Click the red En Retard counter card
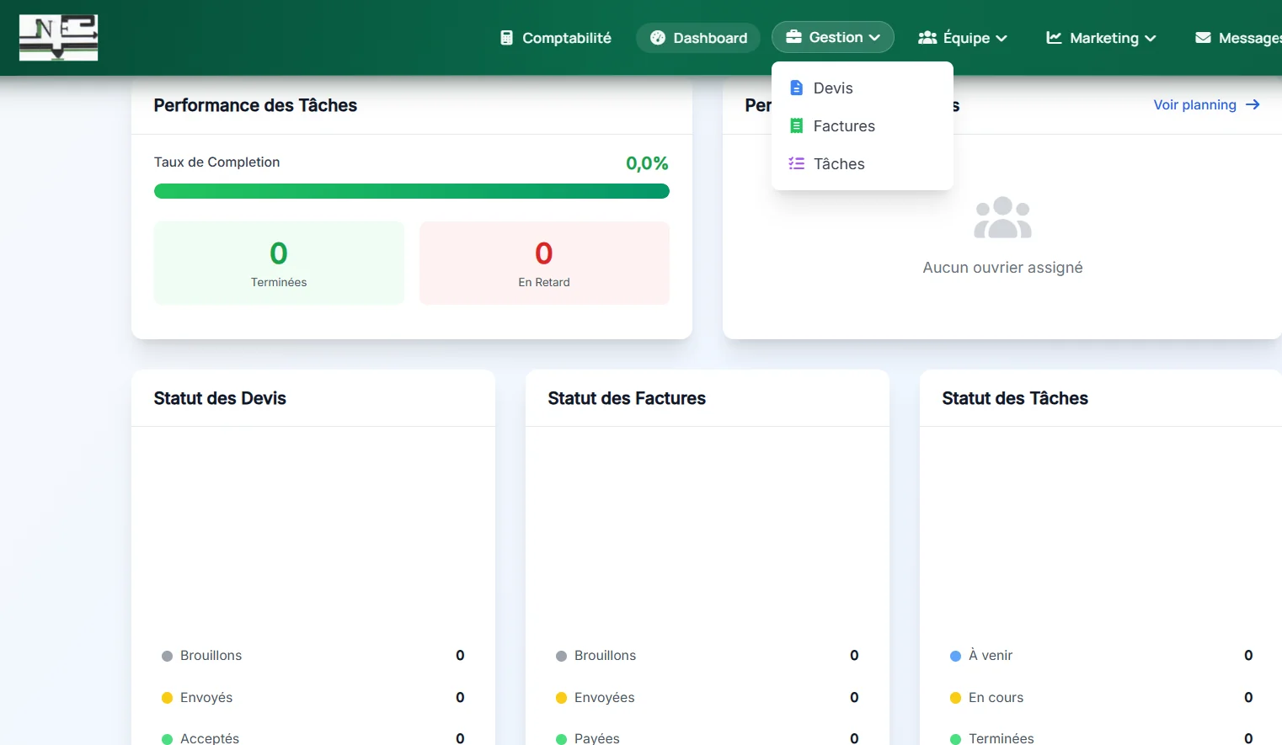This screenshot has width=1282, height=745. point(544,263)
